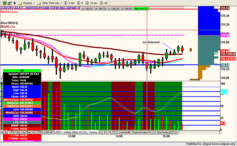Click the VWAP 139.57 row

[22, 126]
